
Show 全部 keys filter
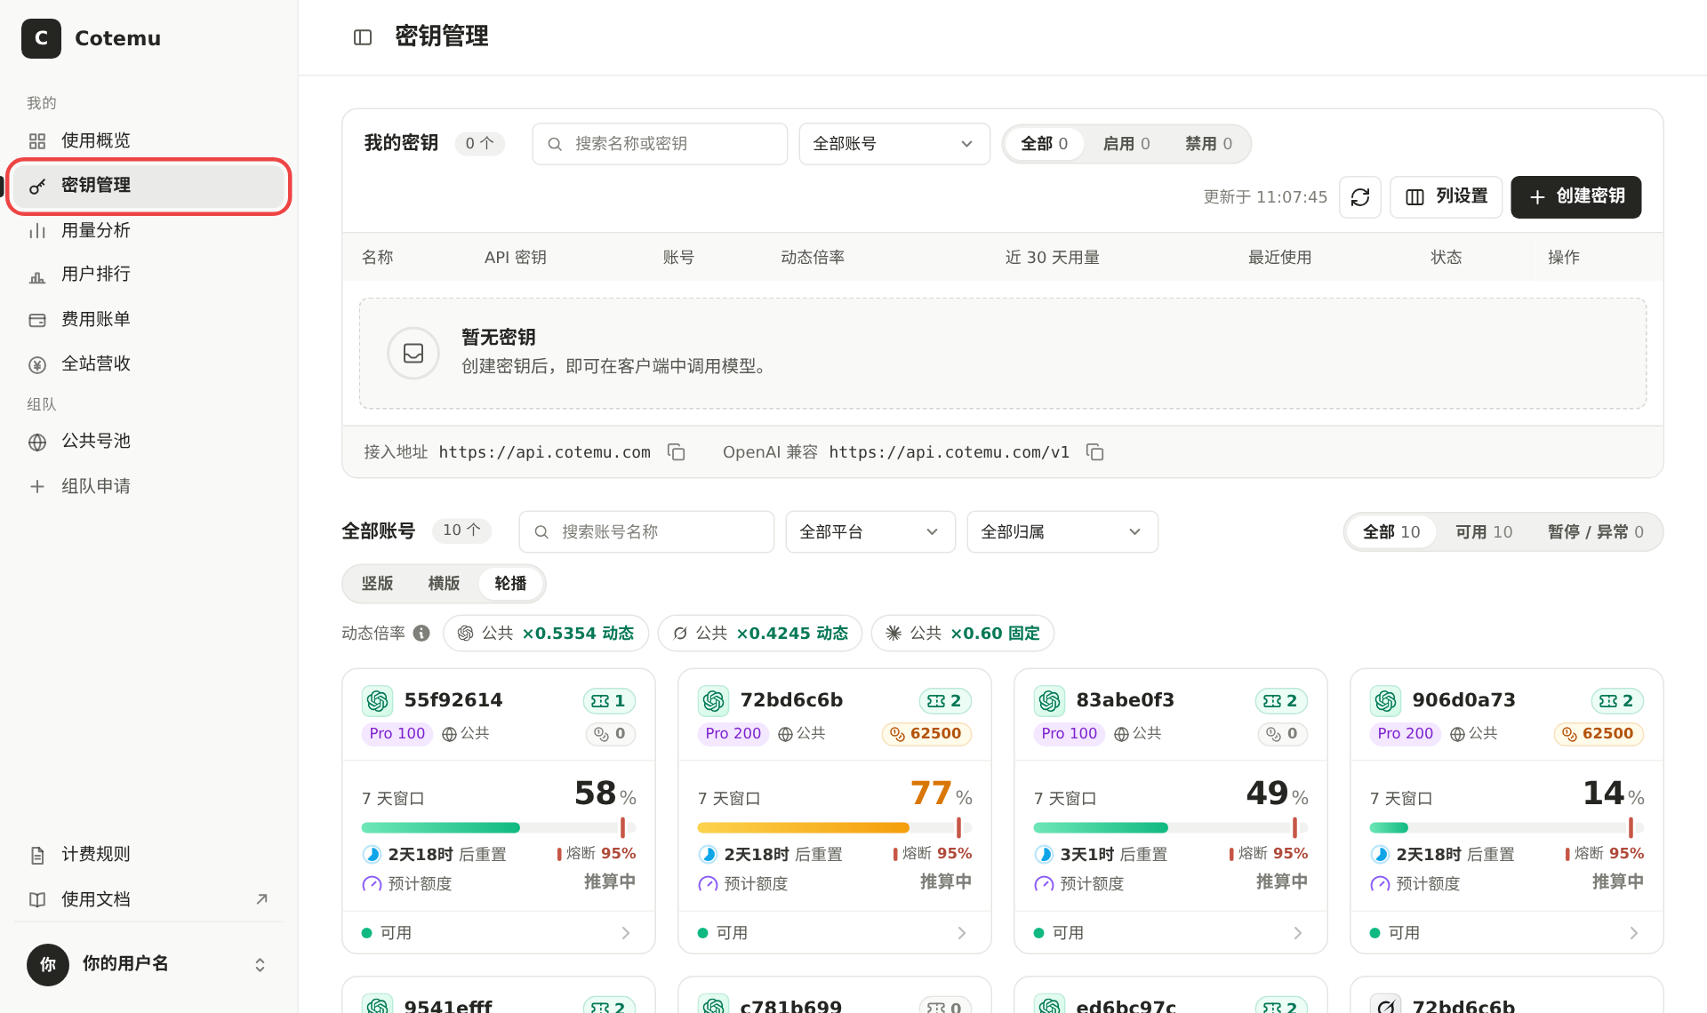(x=1044, y=144)
